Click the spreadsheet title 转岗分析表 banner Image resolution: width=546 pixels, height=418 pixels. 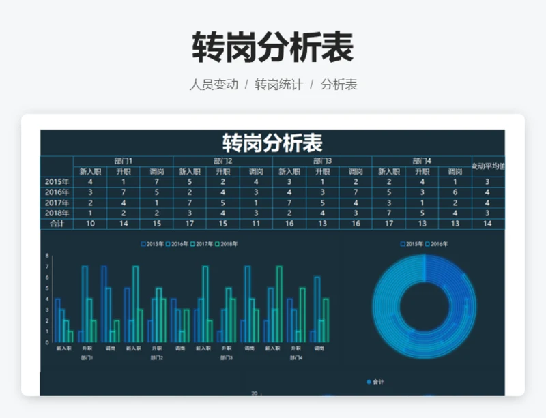(272, 143)
